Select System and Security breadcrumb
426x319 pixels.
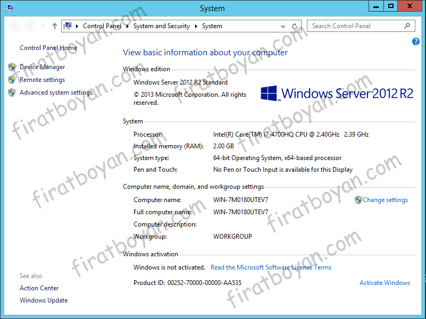(162, 26)
